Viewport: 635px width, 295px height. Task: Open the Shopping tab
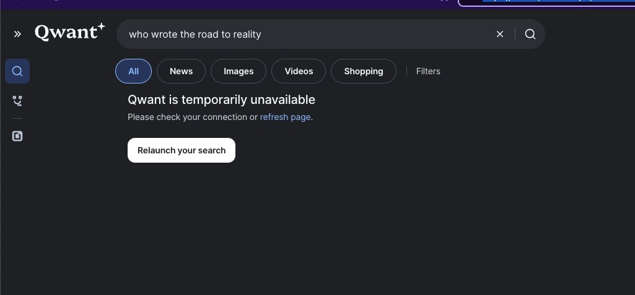coord(363,71)
